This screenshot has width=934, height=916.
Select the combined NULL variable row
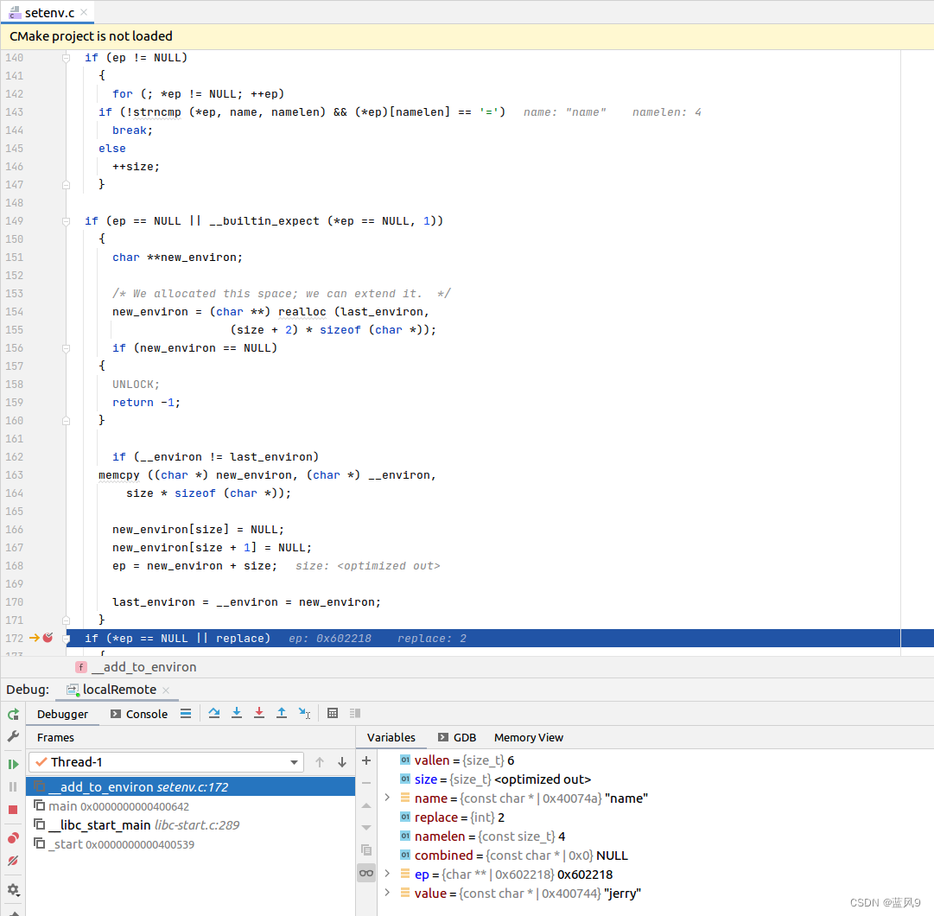(655, 856)
